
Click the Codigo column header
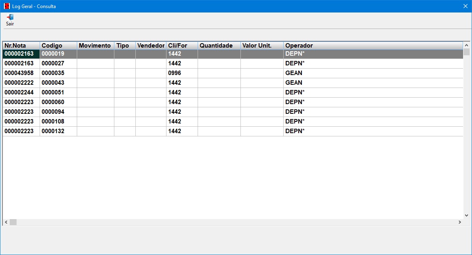tap(59, 46)
